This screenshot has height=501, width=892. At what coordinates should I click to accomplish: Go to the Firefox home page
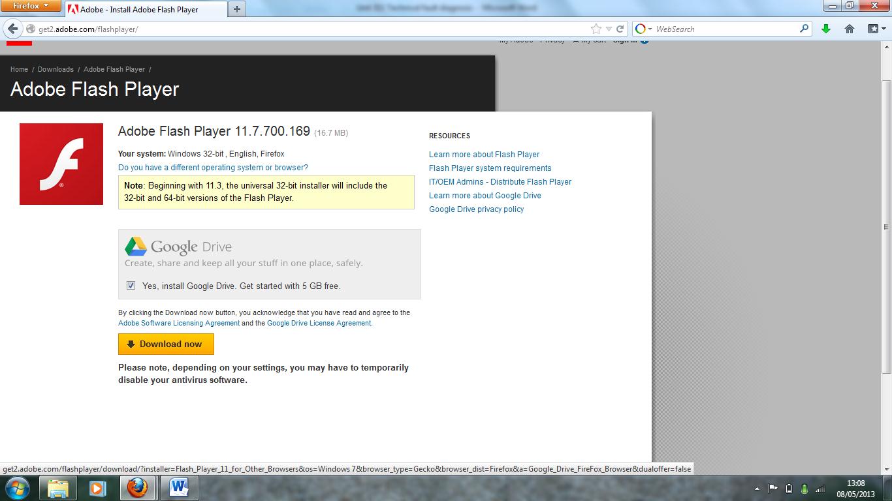[850, 29]
